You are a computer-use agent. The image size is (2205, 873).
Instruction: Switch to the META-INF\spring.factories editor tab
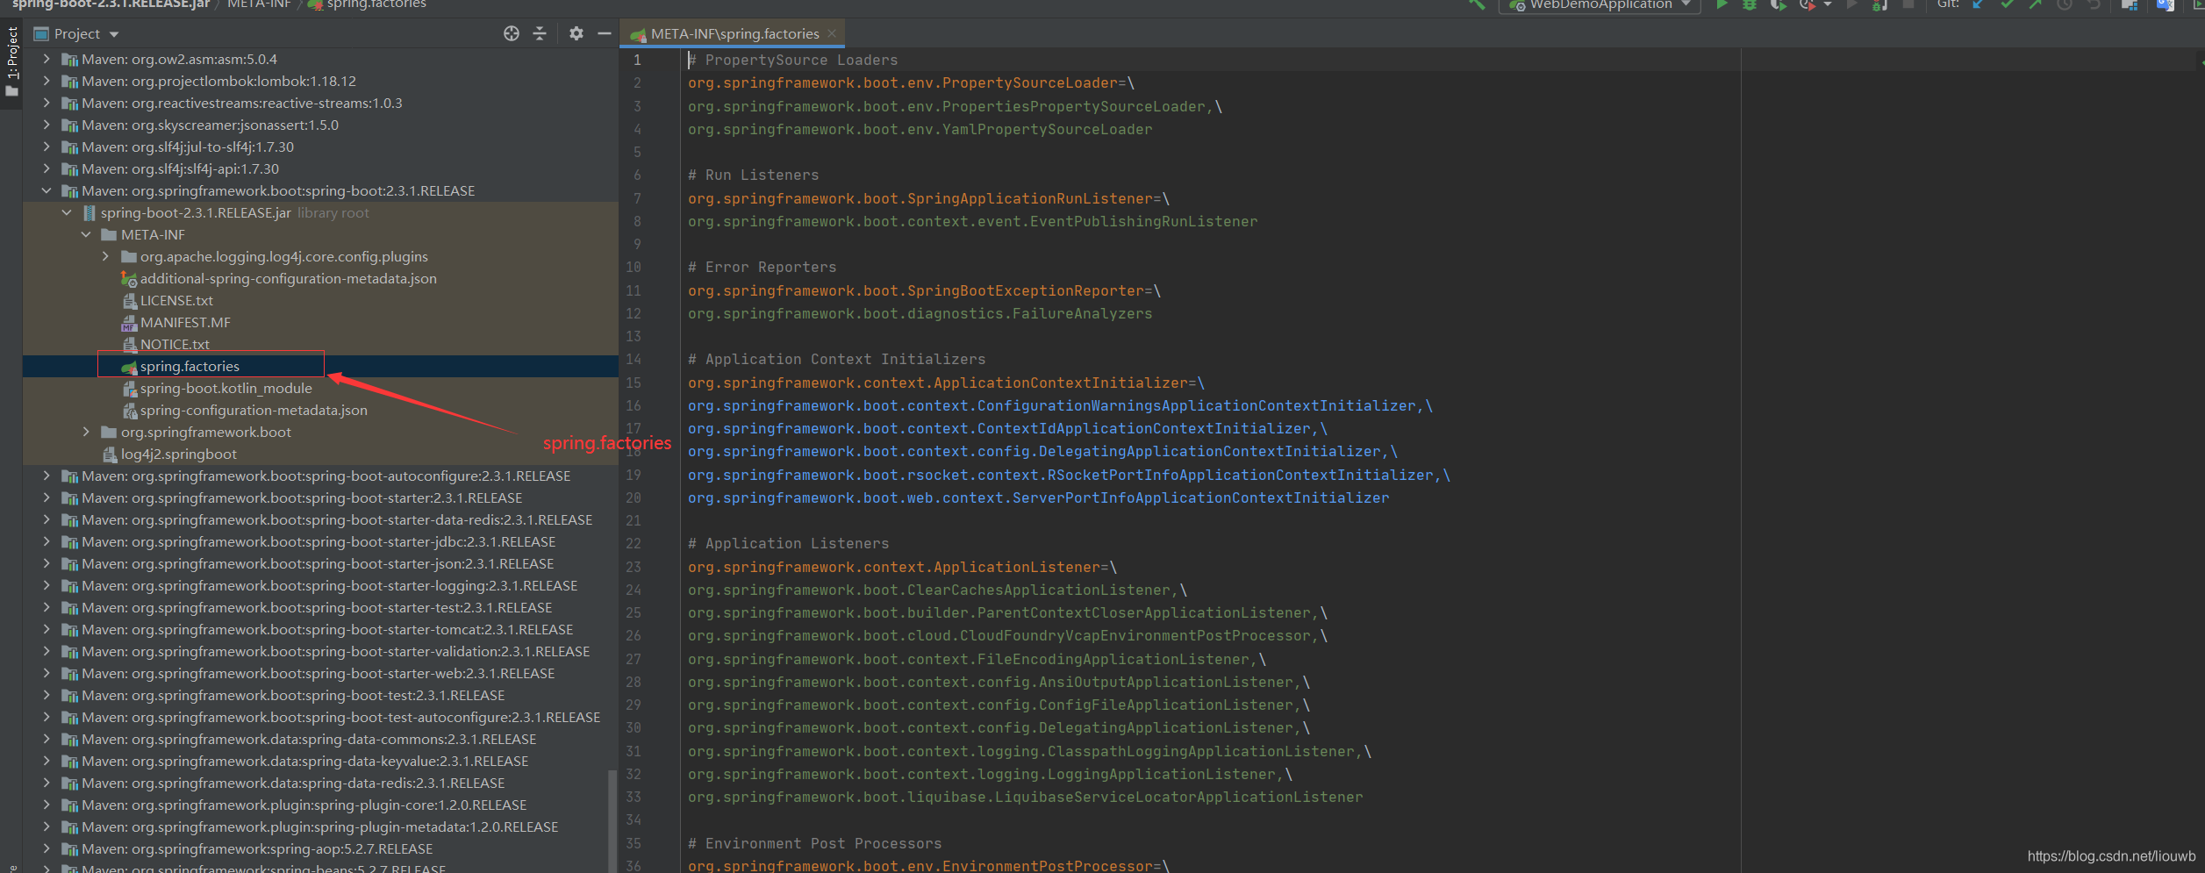coord(734,33)
